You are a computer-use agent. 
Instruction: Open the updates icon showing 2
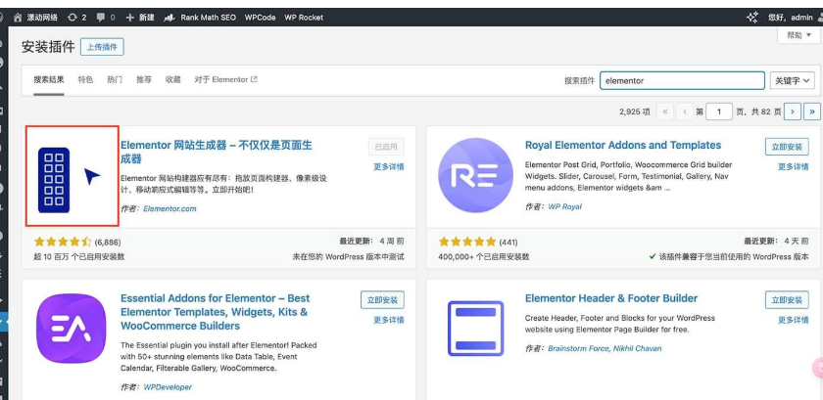click(x=73, y=18)
